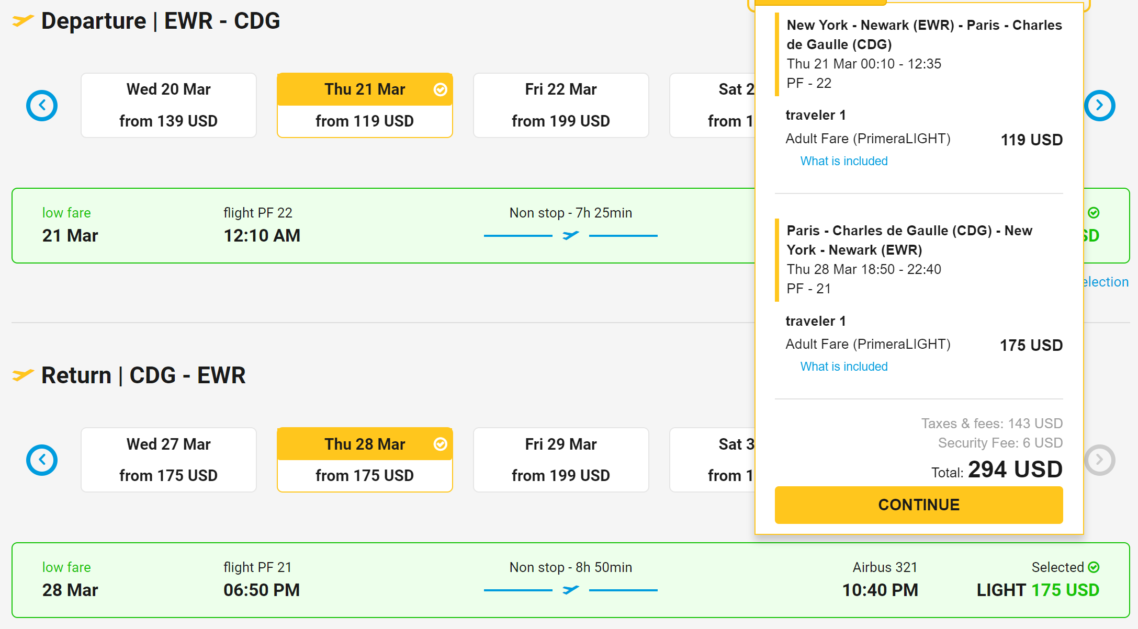Select Wed 20 Mar departure date
The width and height of the screenshot is (1138, 629).
click(168, 106)
